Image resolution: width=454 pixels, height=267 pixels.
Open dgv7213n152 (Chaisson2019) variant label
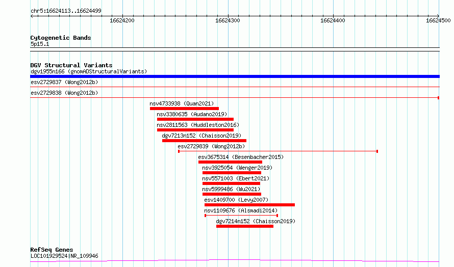click(201, 136)
